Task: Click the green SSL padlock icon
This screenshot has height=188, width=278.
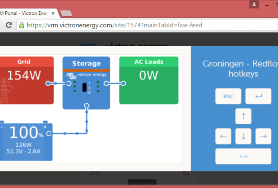Action: point(22,26)
